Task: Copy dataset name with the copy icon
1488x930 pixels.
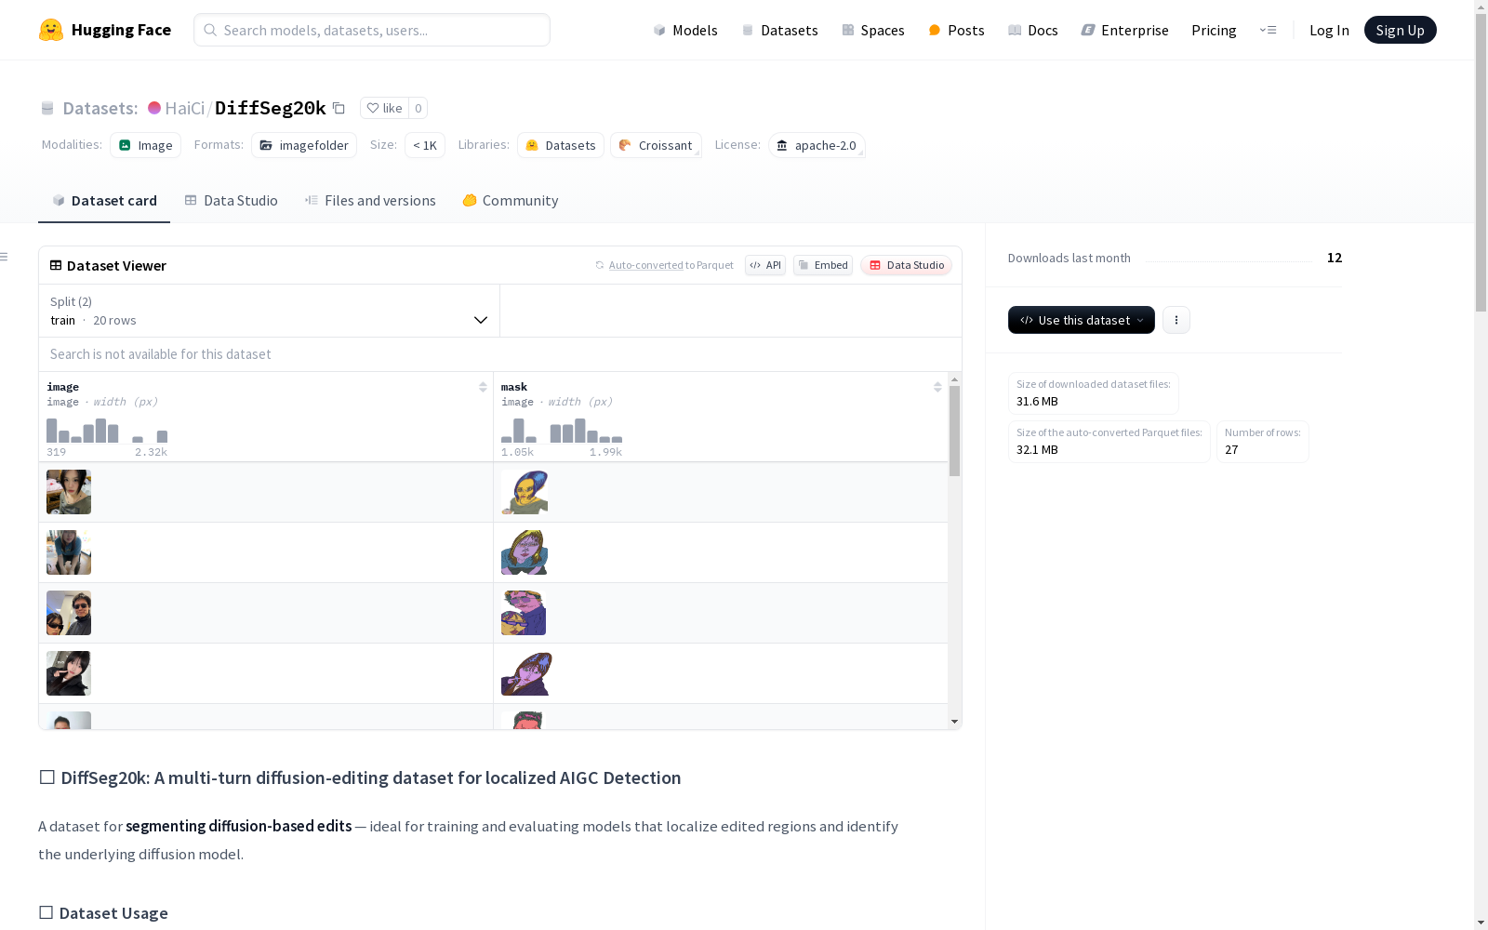Action: 339,109
